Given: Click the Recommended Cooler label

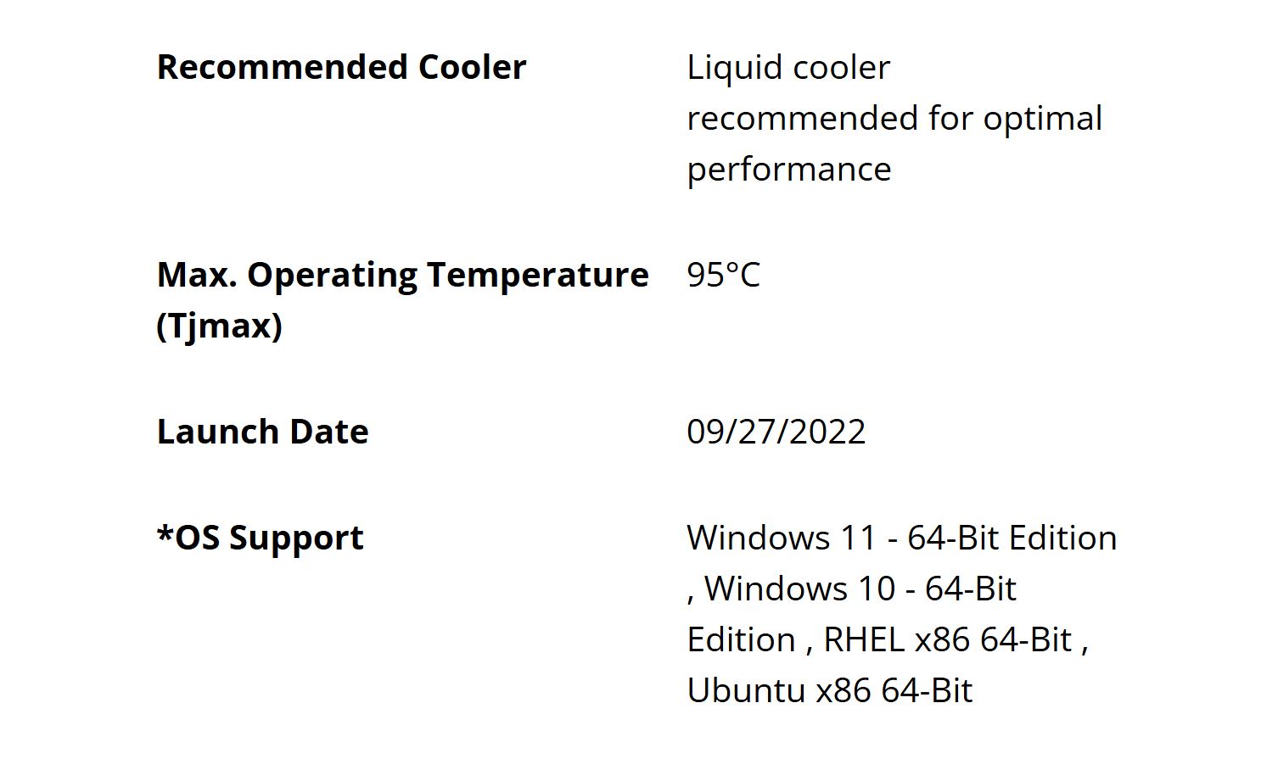Looking at the screenshot, I should [341, 67].
